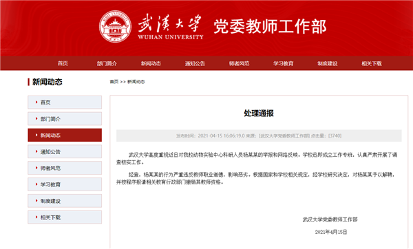Viewport: 413px width, 249px height.
Task: Open 部门简介 in the top navigation bar
Action: coord(107,63)
